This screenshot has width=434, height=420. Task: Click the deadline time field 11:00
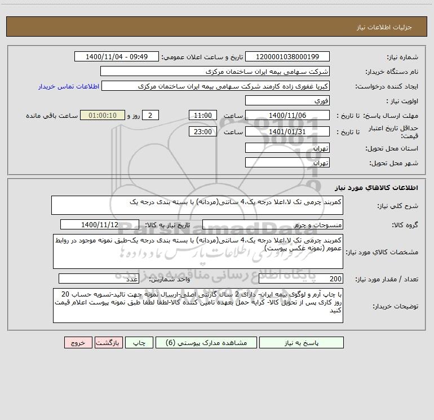202,115
